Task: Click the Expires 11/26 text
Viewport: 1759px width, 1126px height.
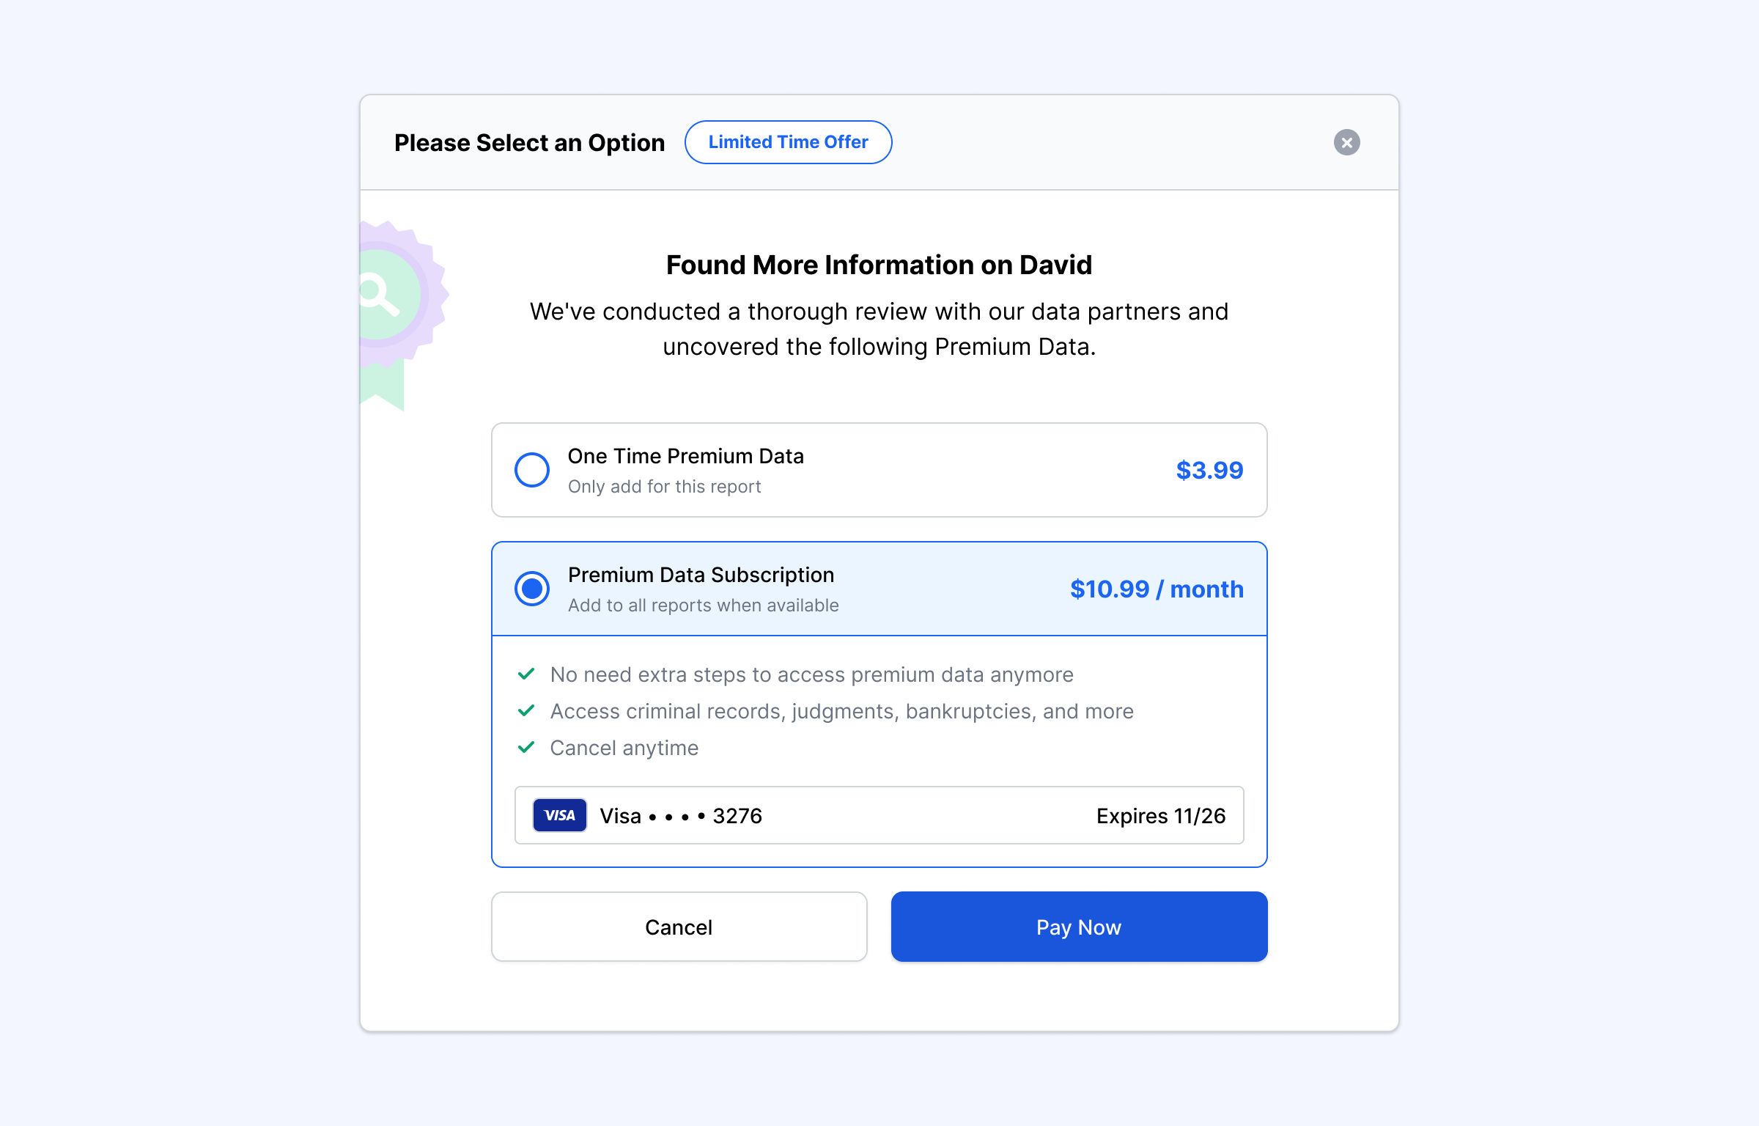Action: tap(1161, 816)
